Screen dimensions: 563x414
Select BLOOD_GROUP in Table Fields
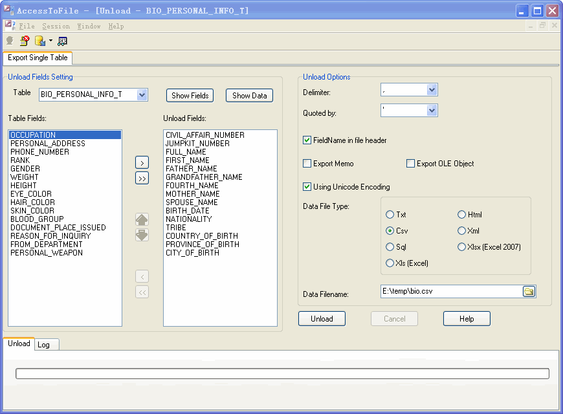click(65, 219)
